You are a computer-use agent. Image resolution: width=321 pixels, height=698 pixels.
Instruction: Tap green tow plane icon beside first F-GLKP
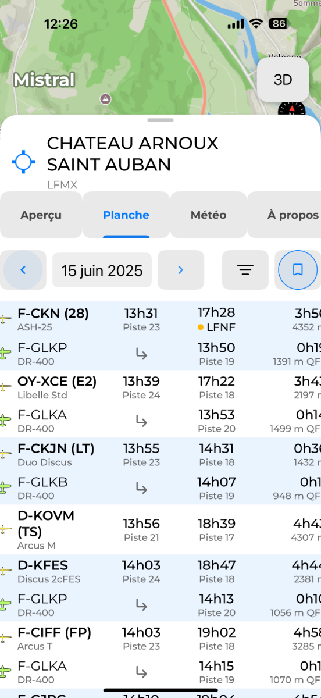[5, 353]
